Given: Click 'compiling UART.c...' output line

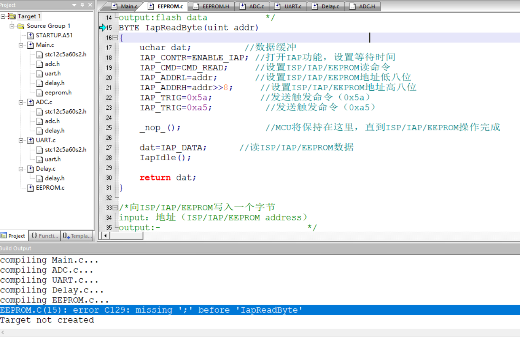Looking at the screenshot, I should tap(49, 280).
